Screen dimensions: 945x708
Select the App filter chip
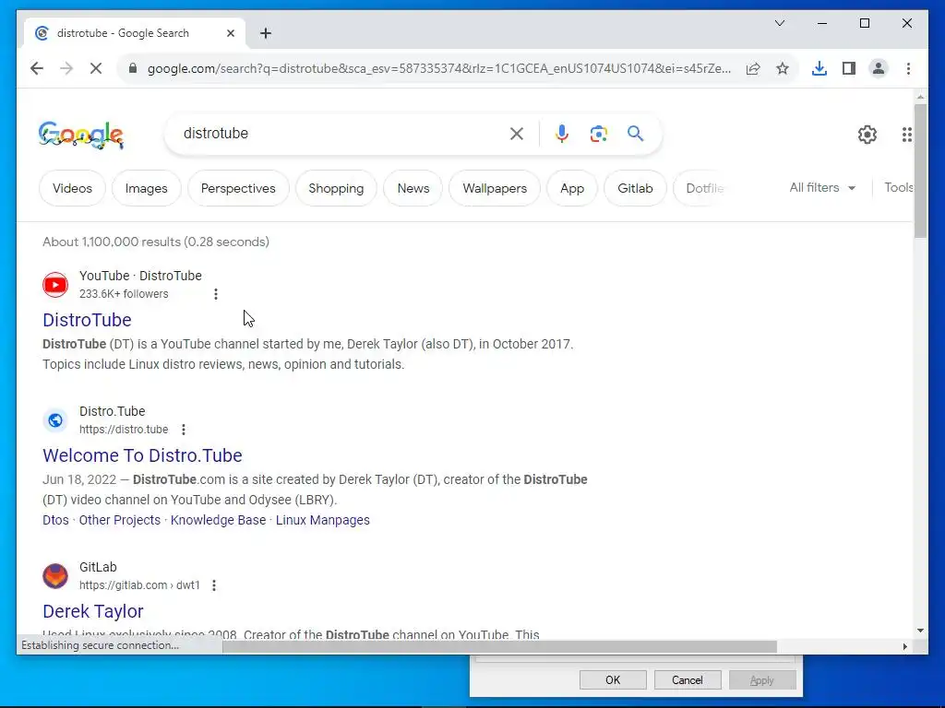[x=572, y=188]
